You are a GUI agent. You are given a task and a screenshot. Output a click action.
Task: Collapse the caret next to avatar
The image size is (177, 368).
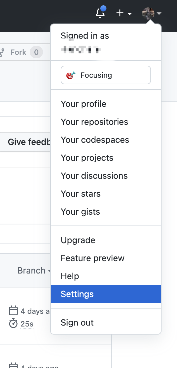[159, 14]
